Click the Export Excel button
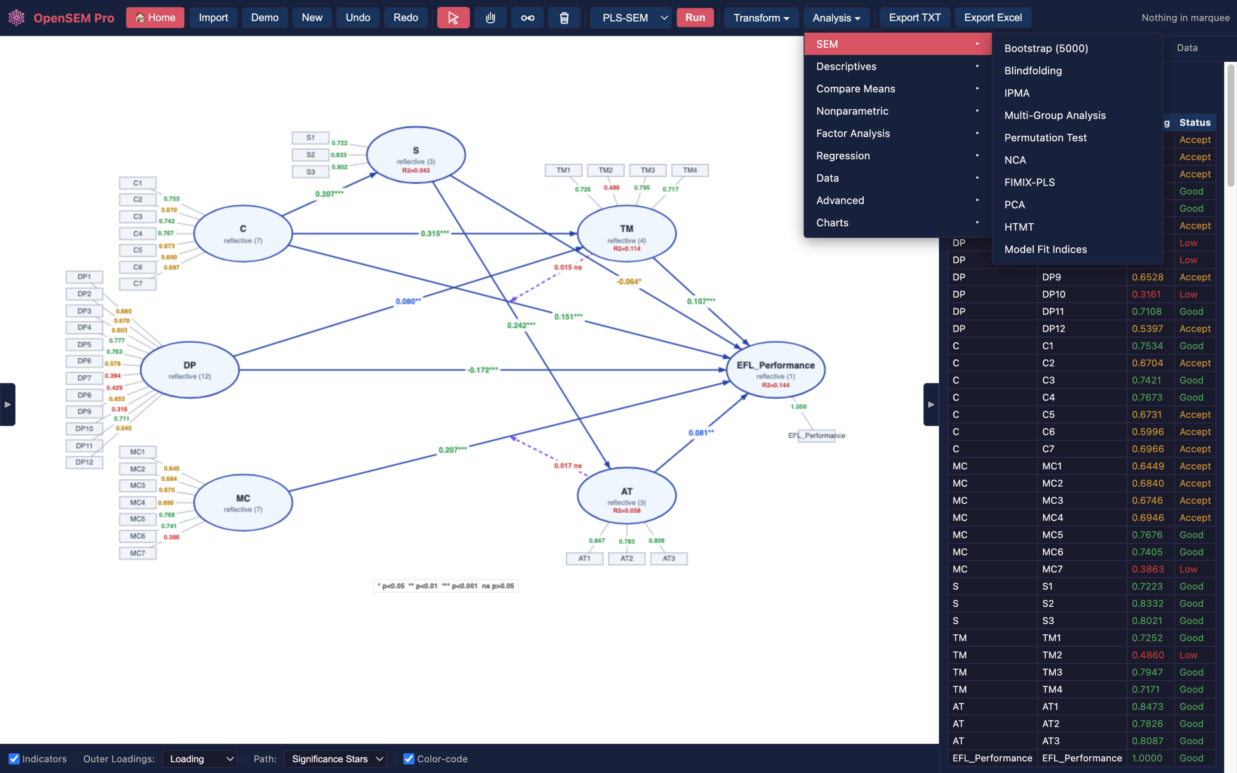Screen dimensions: 1237x773 [992, 18]
